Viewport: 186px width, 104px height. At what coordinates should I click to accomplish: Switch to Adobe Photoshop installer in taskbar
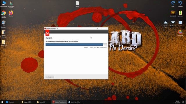pos(59,102)
